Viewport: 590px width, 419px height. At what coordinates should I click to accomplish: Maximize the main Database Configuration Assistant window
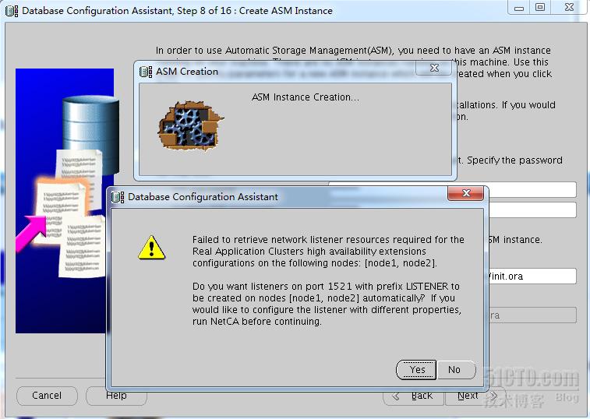click(x=540, y=7)
